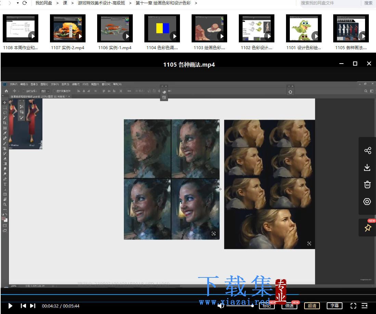Open the playlist panel icon

click(x=364, y=306)
